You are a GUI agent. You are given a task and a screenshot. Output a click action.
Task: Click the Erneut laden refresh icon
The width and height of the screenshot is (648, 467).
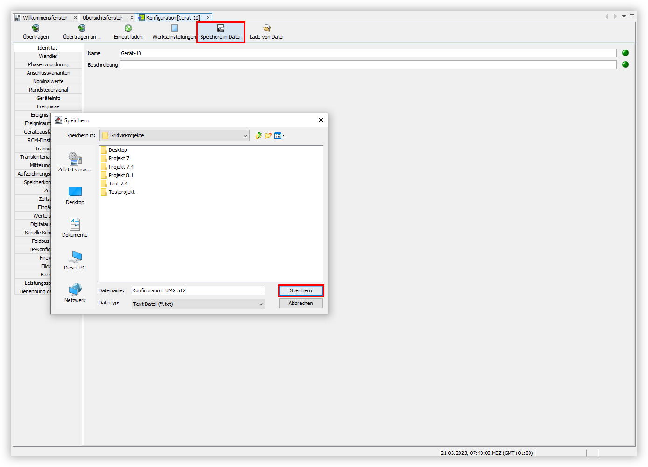tap(128, 28)
